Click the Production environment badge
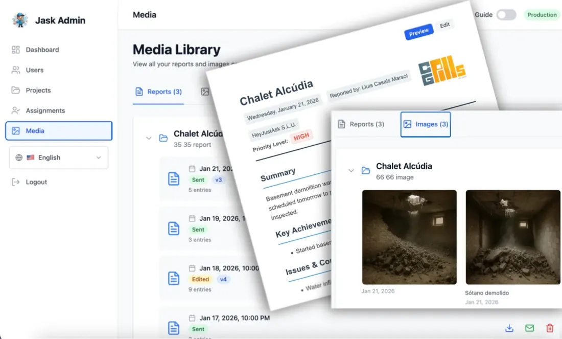The image size is (562, 339). (542, 15)
